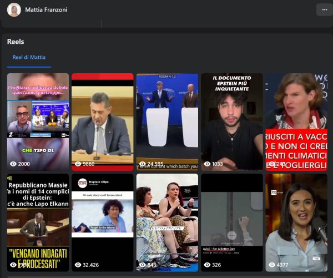
Task: Click the 4377 view count
Action: tap(282, 265)
